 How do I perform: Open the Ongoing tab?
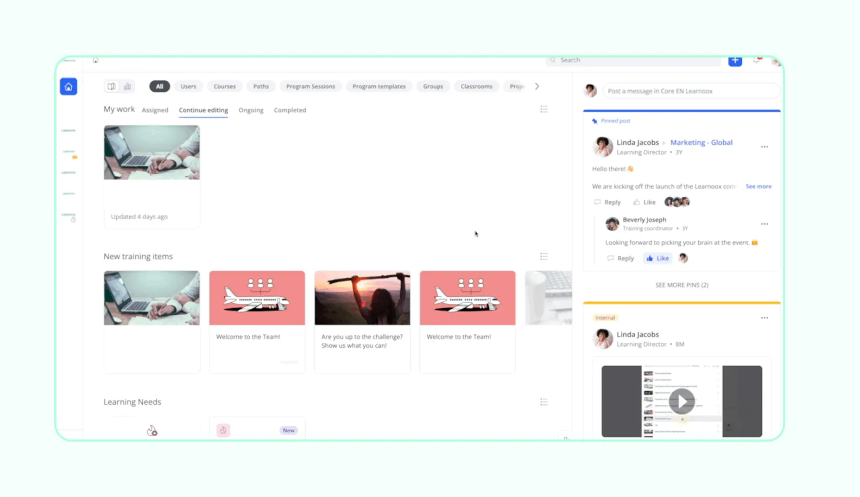(x=251, y=110)
